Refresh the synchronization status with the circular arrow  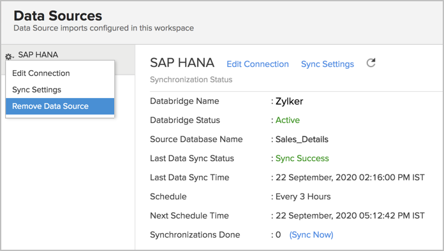click(x=371, y=62)
